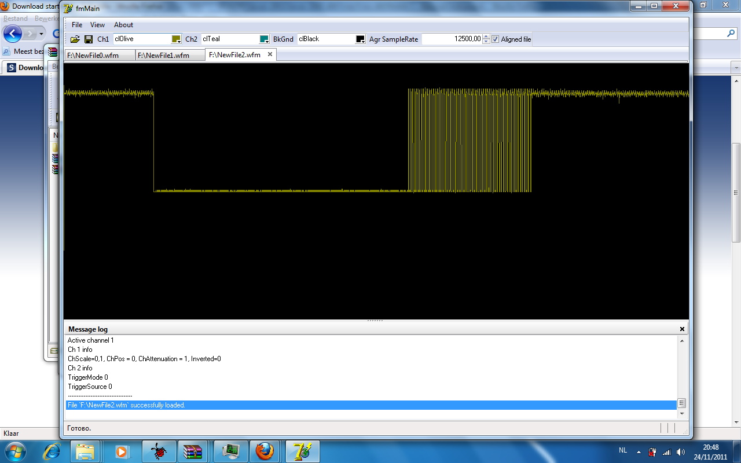The height and width of the screenshot is (463, 741).
Task: Open the View menu
Action: pyautogui.click(x=97, y=25)
